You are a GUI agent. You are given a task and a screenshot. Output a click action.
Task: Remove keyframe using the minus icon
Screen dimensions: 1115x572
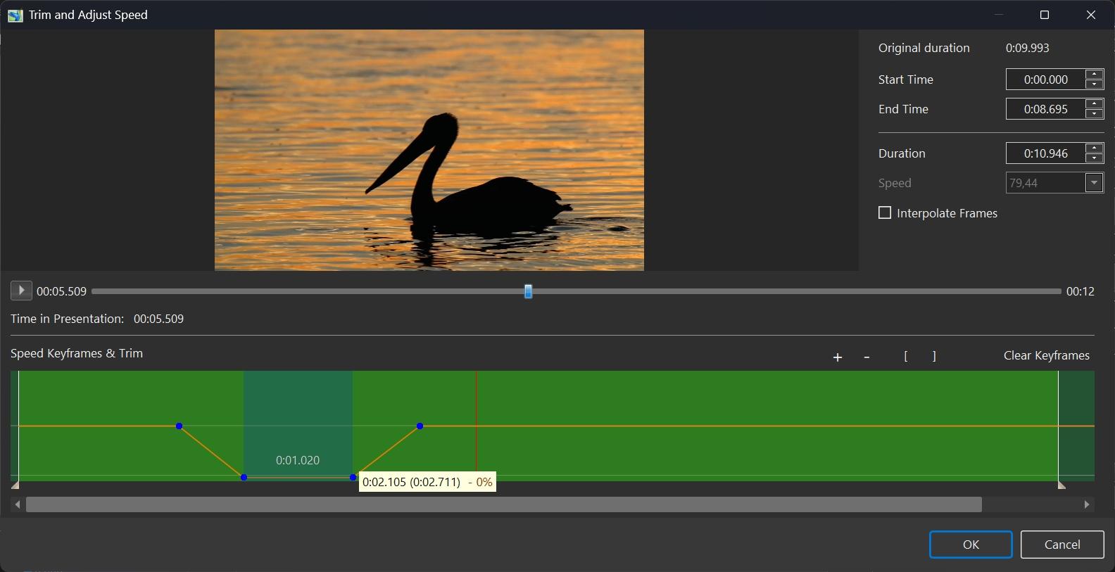coord(867,357)
